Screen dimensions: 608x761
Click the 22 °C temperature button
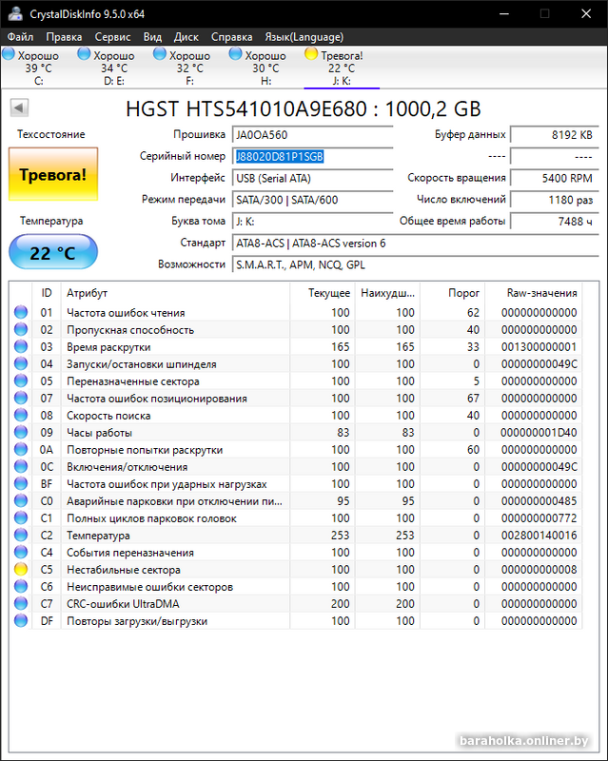pos(52,254)
